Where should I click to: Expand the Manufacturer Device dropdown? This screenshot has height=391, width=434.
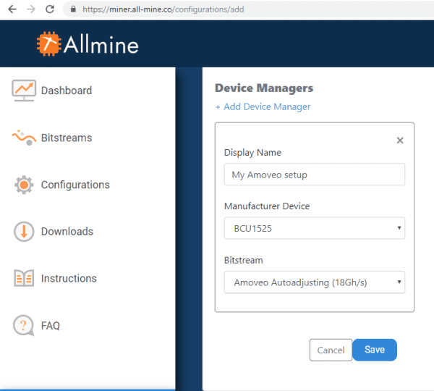tap(314, 228)
